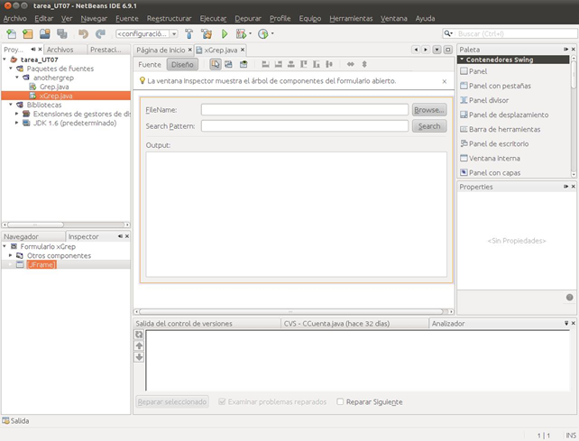The width and height of the screenshot is (579, 441).
Task: Click the Open Project toolbar icon
Action: point(45,34)
